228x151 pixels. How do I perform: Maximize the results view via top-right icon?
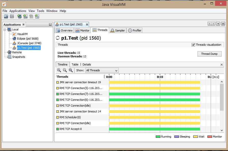point(223,23)
